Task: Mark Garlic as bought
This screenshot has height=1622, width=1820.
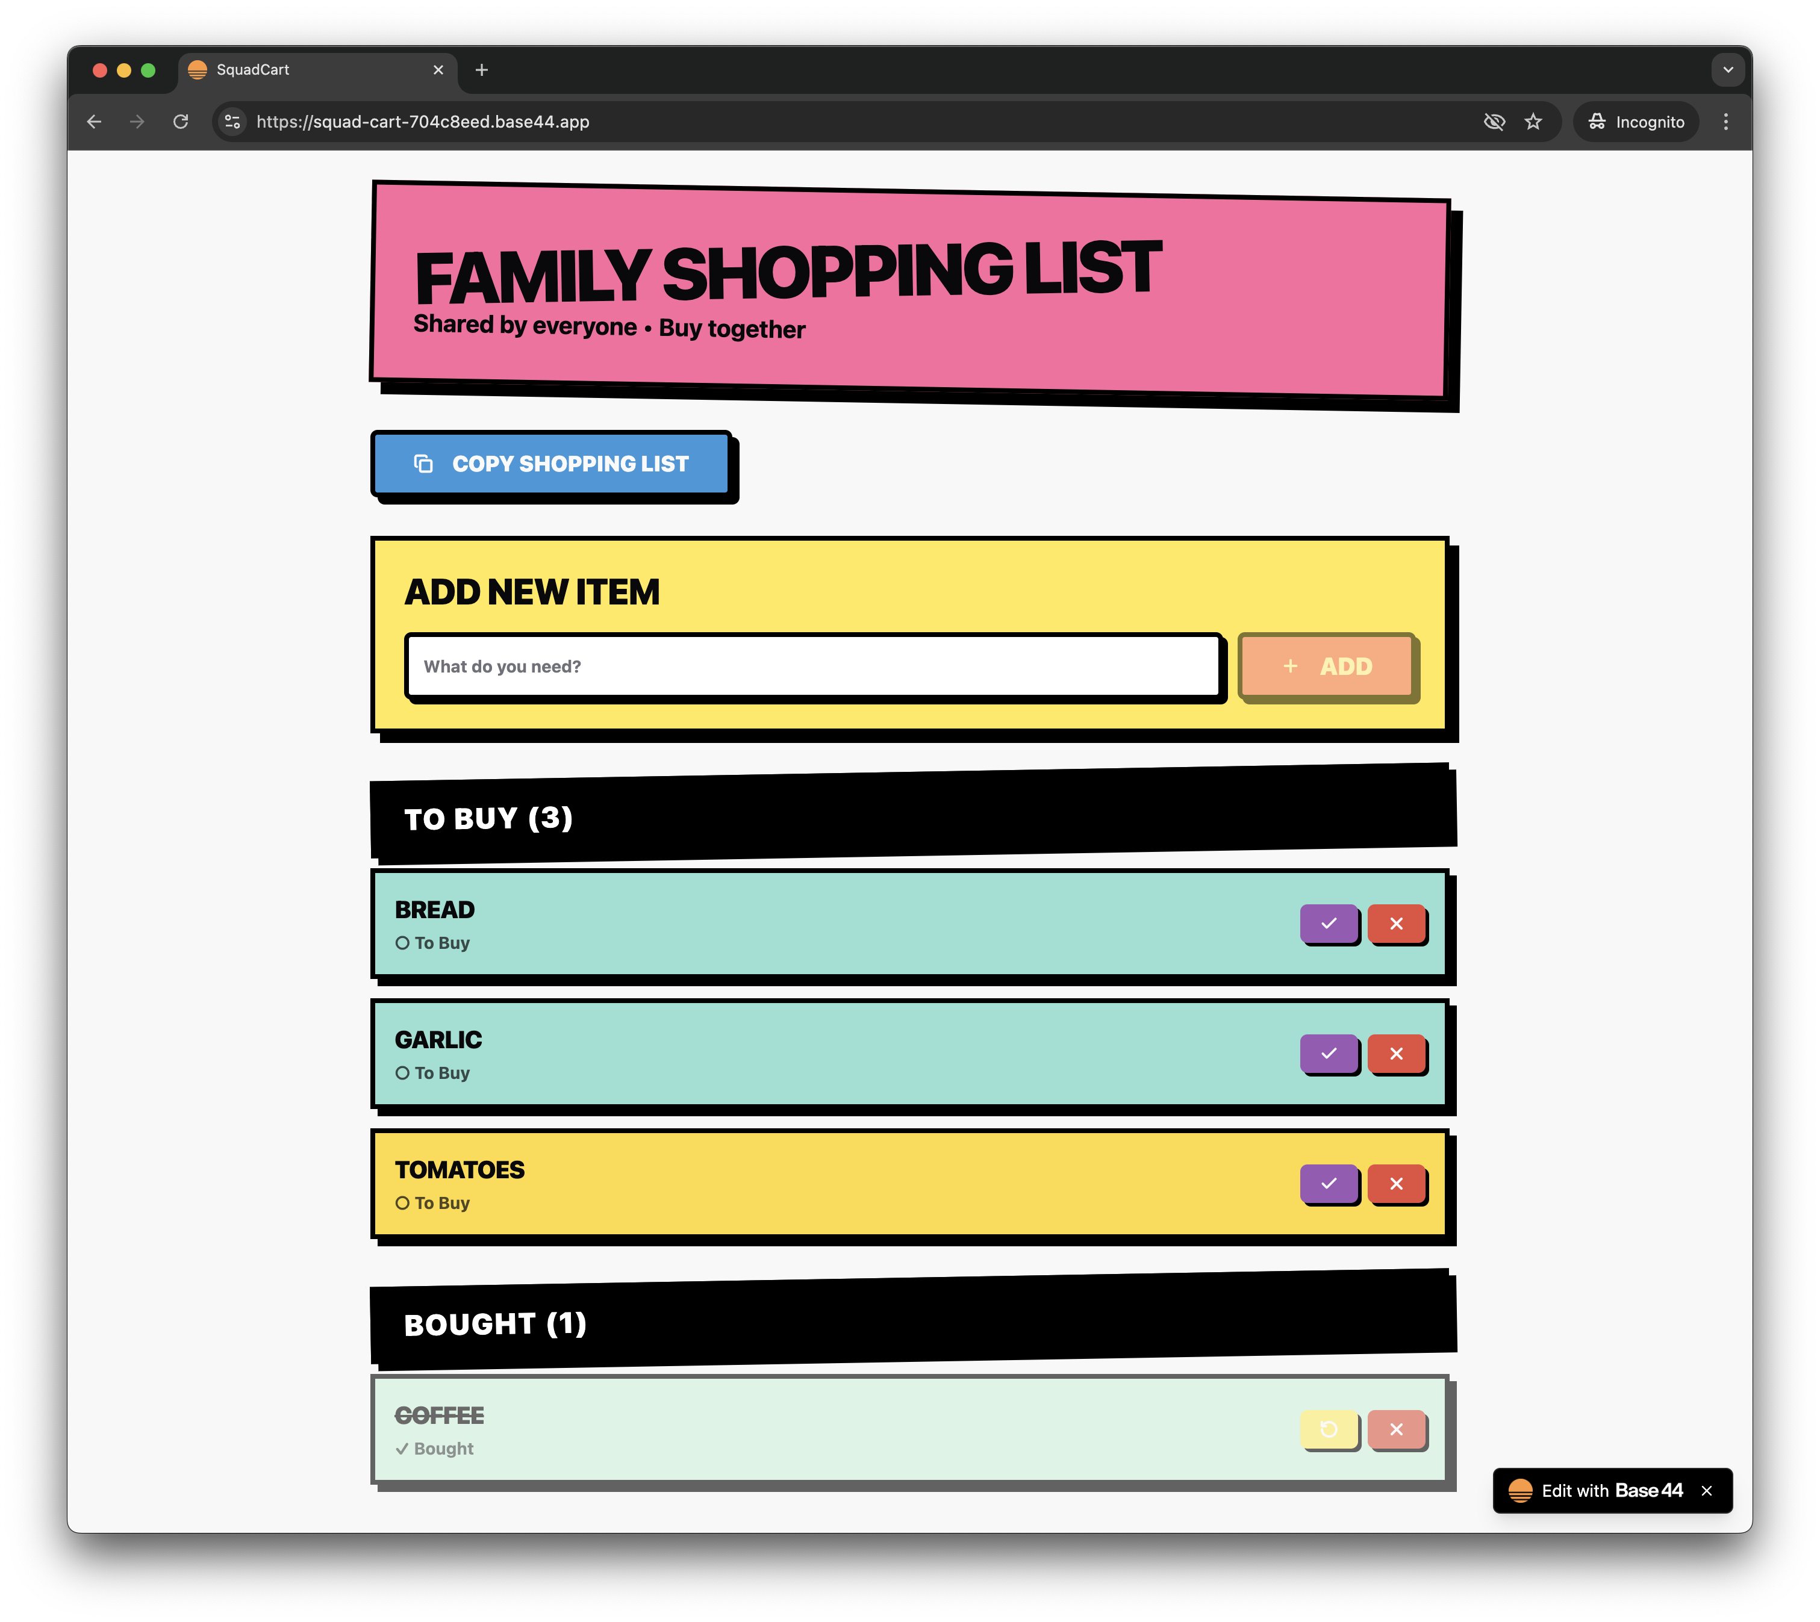Action: (1328, 1054)
